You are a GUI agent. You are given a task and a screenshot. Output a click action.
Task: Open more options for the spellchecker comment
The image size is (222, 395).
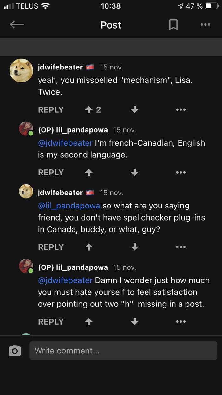[x=180, y=247]
